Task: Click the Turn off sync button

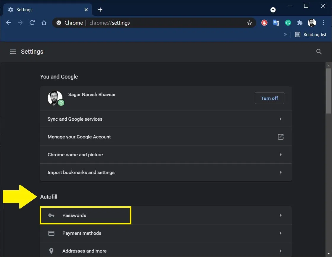Action: pyautogui.click(x=269, y=98)
